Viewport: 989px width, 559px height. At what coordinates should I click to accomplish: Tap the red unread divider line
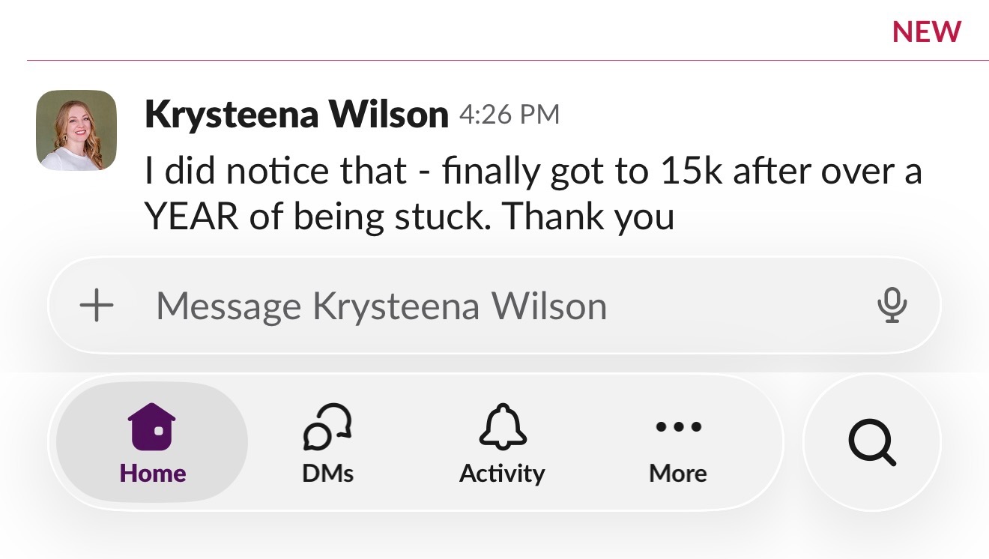coord(508,60)
